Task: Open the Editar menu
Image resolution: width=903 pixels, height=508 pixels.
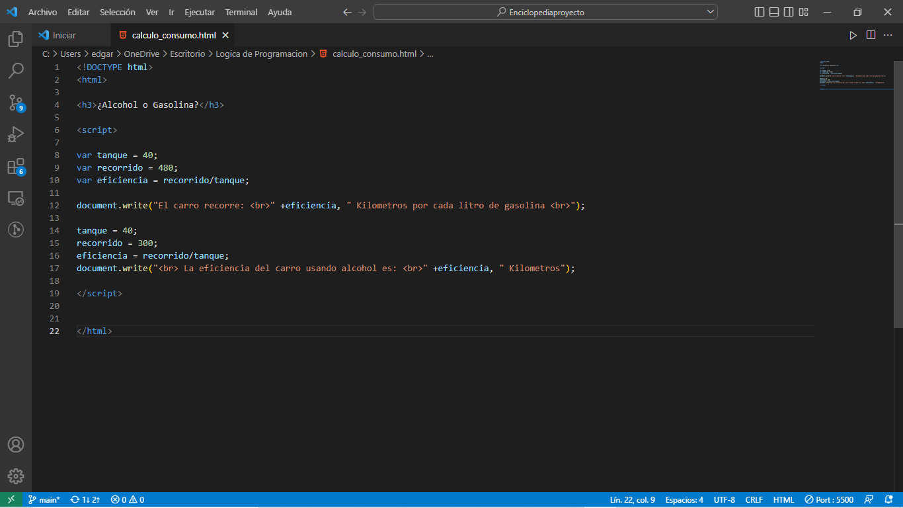Action: [78, 12]
